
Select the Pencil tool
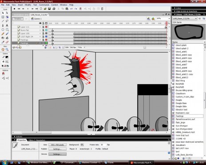coord(3,34)
